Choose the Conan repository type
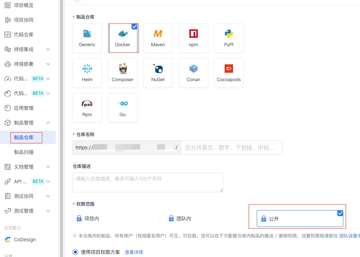The height and width of the screenshot is (257, 360). pos(193,73)
